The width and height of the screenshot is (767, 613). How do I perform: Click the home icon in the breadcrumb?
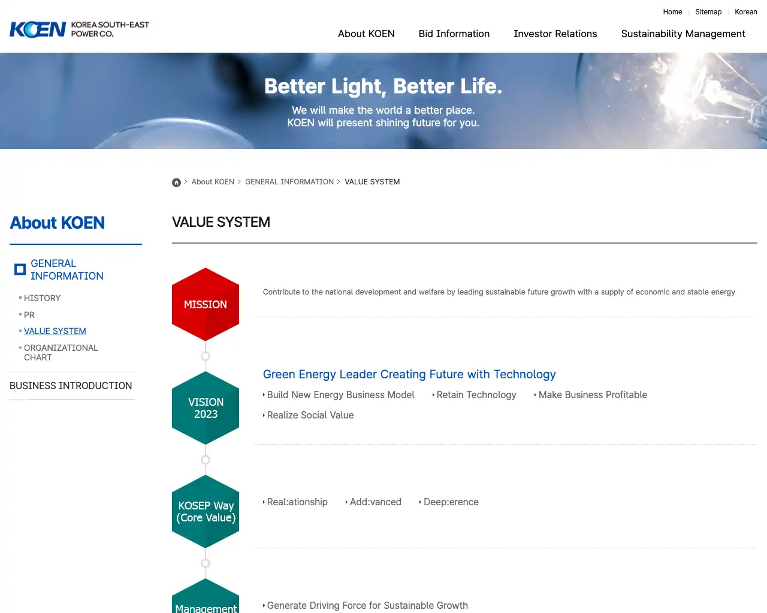tap(176, 182)
